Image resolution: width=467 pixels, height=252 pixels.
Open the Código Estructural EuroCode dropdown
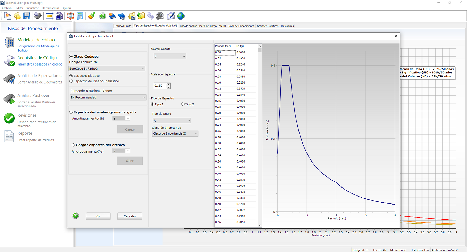107,69
